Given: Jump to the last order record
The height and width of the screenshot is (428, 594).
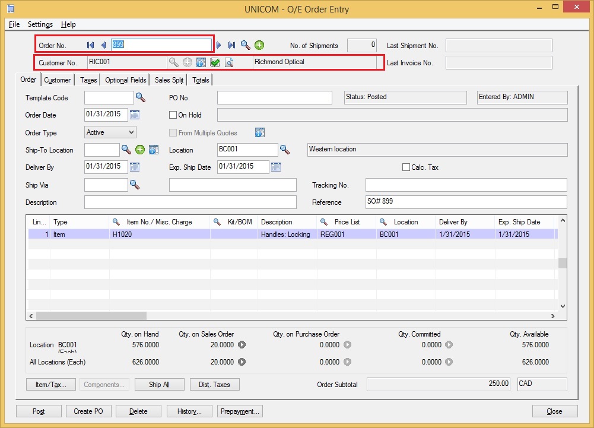Looking at the screenshot, I should click(x=231, y=45).
